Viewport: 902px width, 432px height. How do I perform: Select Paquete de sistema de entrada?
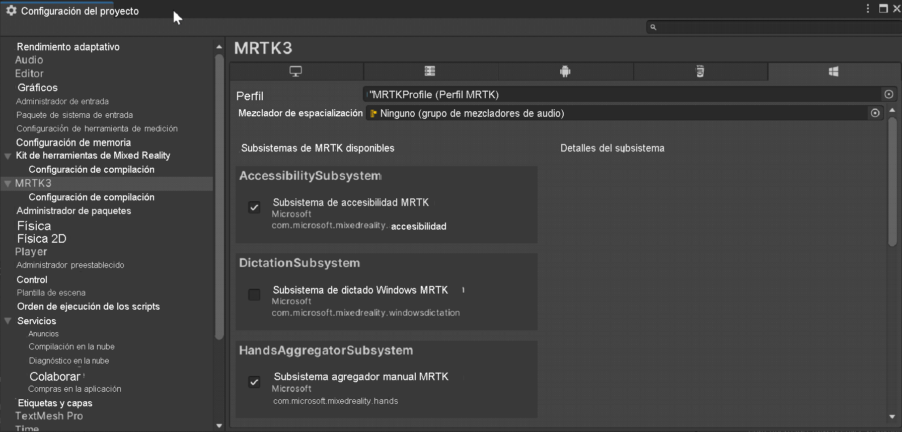click(x=74, y=115)
